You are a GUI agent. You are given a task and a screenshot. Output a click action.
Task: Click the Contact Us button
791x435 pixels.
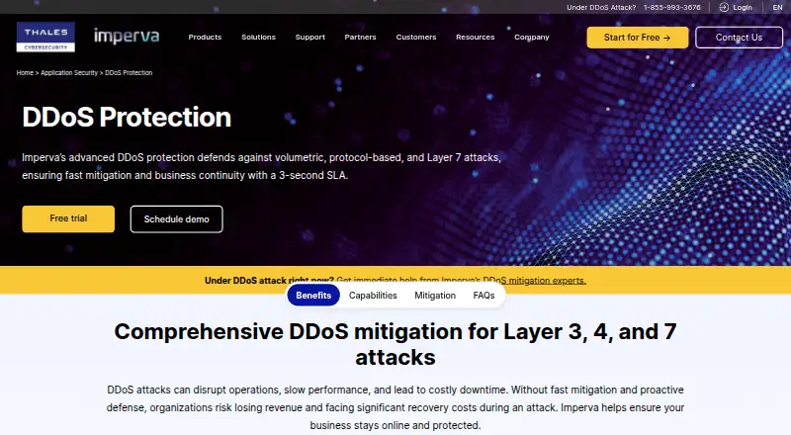pyautogui.click(x=739, y=38)
